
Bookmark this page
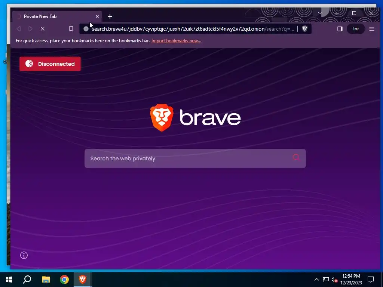(71, 29)
